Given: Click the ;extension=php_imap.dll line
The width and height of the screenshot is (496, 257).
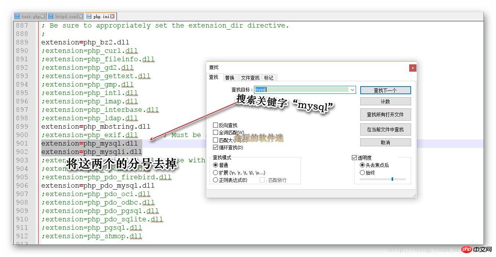Looking at the screenshot, I should [89, 101].
